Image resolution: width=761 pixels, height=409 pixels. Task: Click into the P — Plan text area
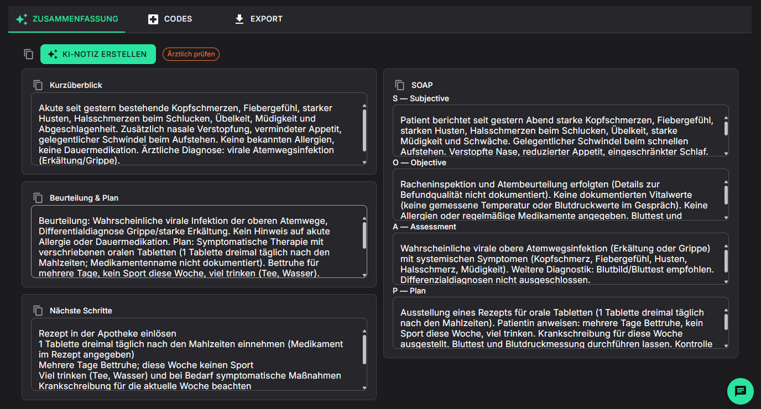(561, 323)
